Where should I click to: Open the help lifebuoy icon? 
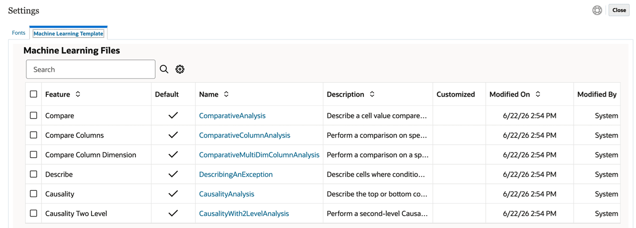point(597,10)
